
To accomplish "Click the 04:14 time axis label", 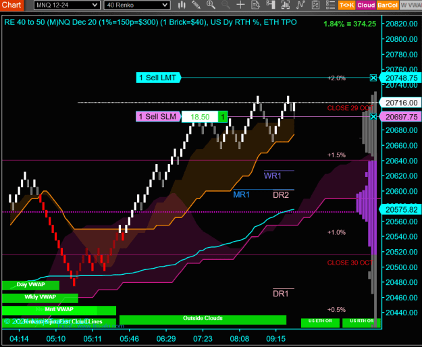I will click(x=19, y=339).
